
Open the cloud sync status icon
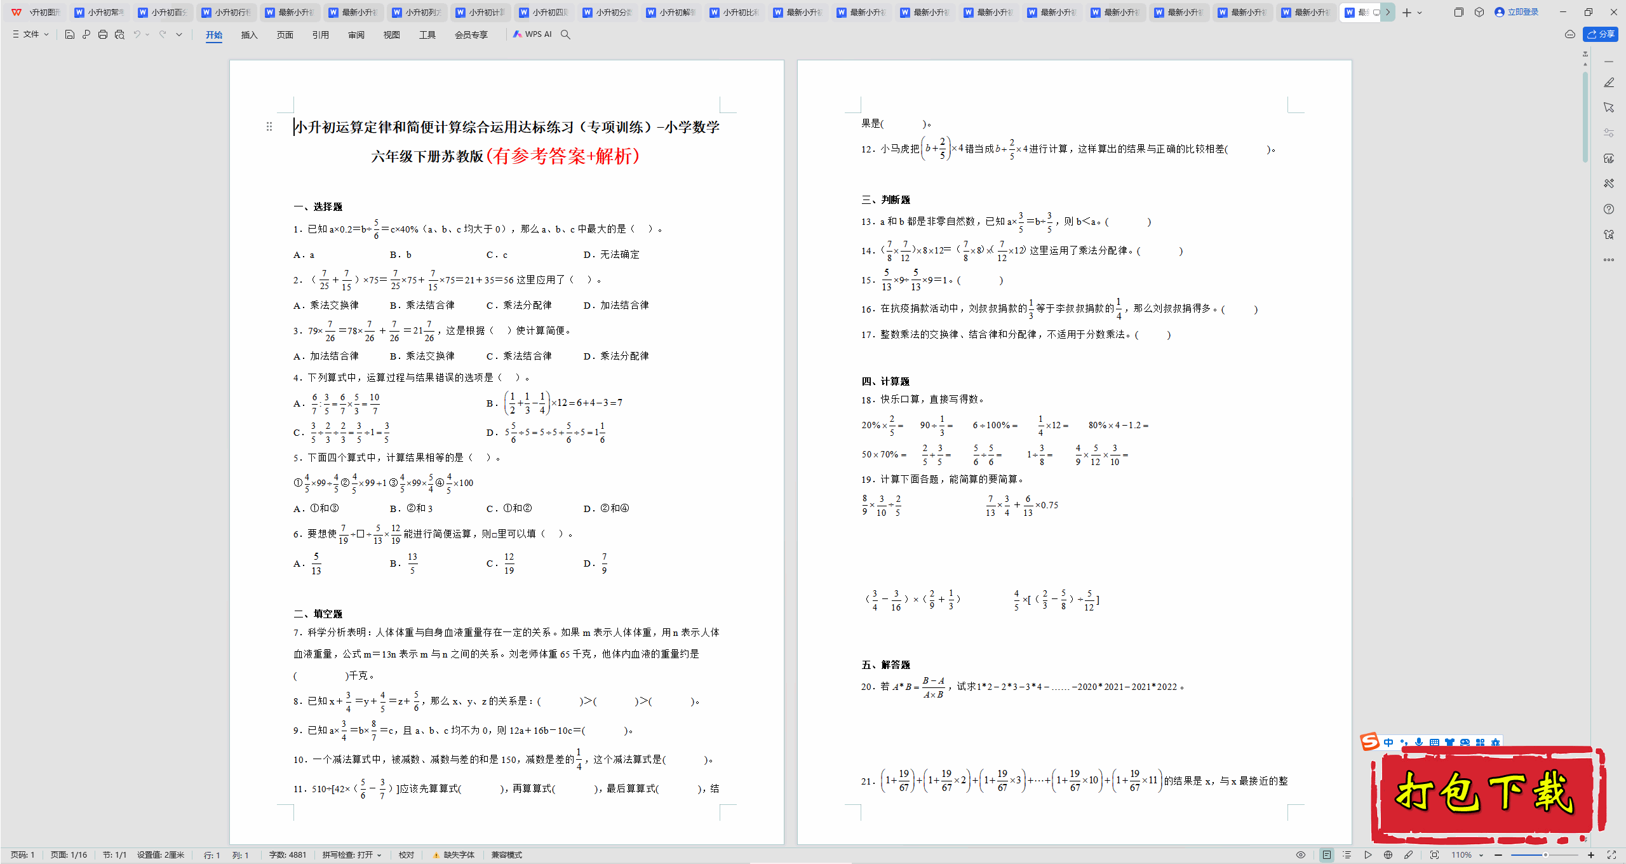pos(1569,34)
